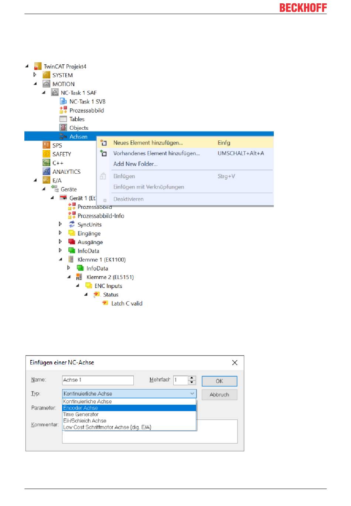Click the ENC Inputs icon

tap(89, 286)
